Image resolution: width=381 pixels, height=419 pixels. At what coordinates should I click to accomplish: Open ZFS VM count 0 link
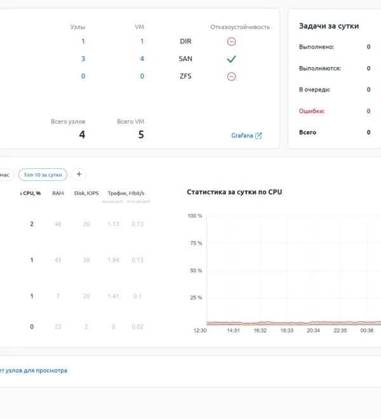pos(142,76)
